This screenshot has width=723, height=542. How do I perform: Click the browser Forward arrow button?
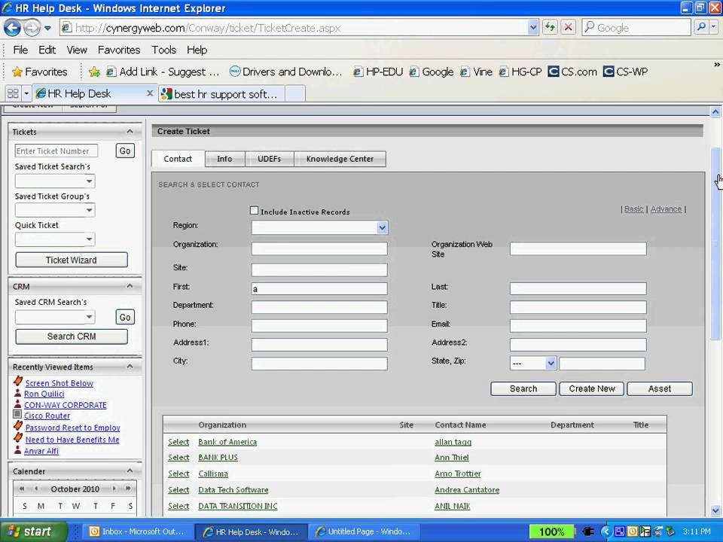pyautogui.click(x=32, y=28)
